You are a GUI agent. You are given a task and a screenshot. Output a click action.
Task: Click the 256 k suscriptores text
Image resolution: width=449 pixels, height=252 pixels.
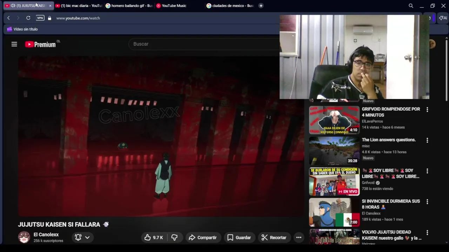coord(48,241)
